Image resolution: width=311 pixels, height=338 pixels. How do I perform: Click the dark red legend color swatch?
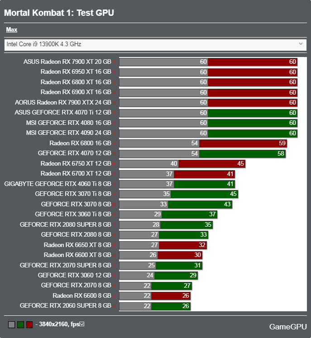pyautogui.click(x=29, y=324)
